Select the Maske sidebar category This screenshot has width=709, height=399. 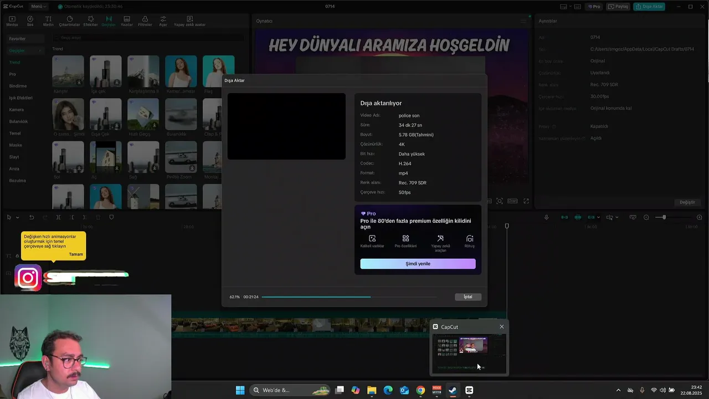16,145
